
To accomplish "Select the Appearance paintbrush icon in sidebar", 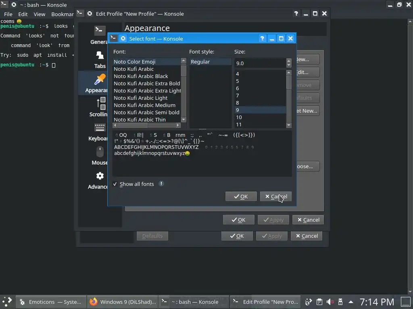I will point(100,79).
